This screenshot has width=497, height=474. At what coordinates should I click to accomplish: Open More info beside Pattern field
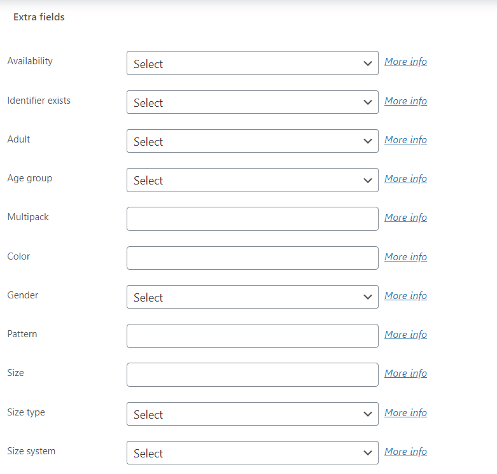(406, 335)
